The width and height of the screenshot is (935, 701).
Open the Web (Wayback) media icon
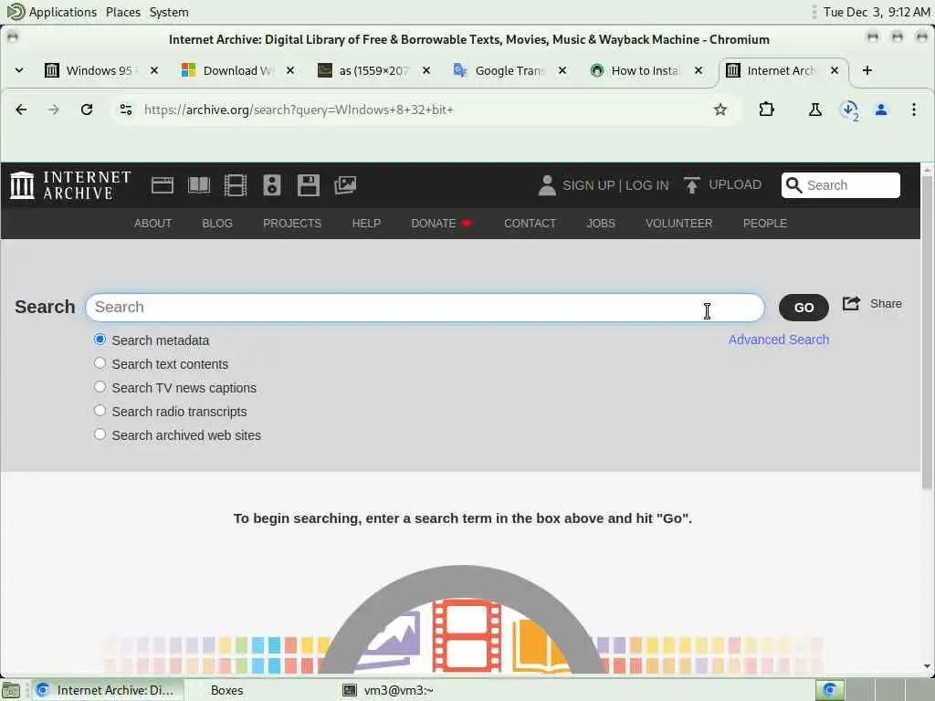(x=163, y=185)
